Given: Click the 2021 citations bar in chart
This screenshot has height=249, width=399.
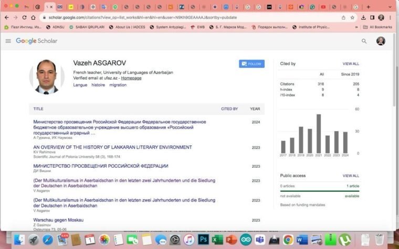Looking at the screenshot, I should [x=319, y=134].
